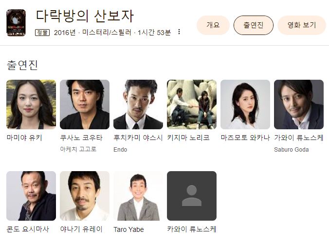Open Taro Yabe cast photo

pos(138,196)
